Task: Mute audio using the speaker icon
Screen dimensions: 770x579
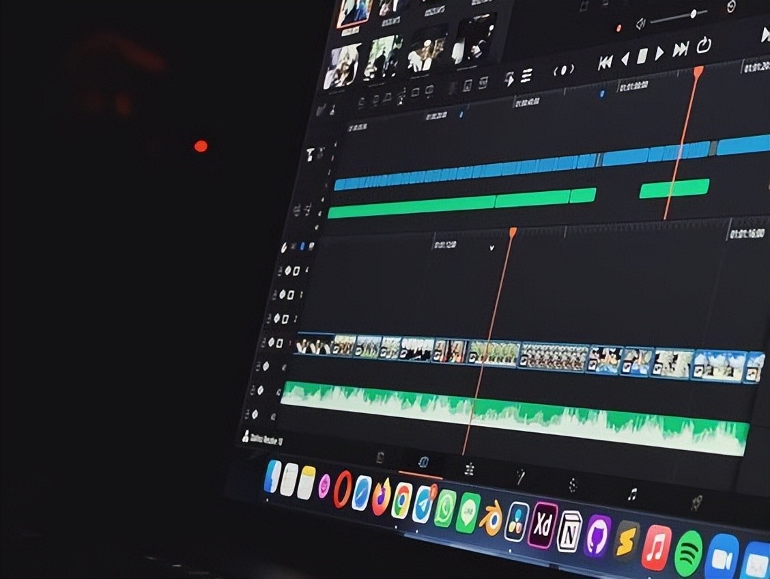Action: 641,25
